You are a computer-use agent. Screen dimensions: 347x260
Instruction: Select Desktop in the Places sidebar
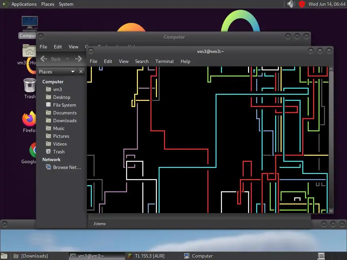coord(62,97)
